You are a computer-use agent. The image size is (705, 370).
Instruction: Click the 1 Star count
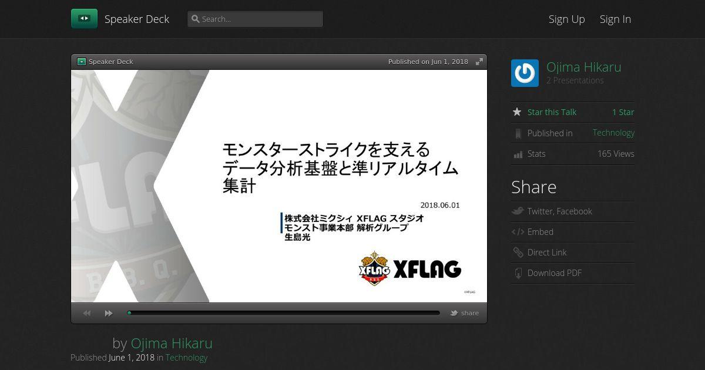(623, 112)
